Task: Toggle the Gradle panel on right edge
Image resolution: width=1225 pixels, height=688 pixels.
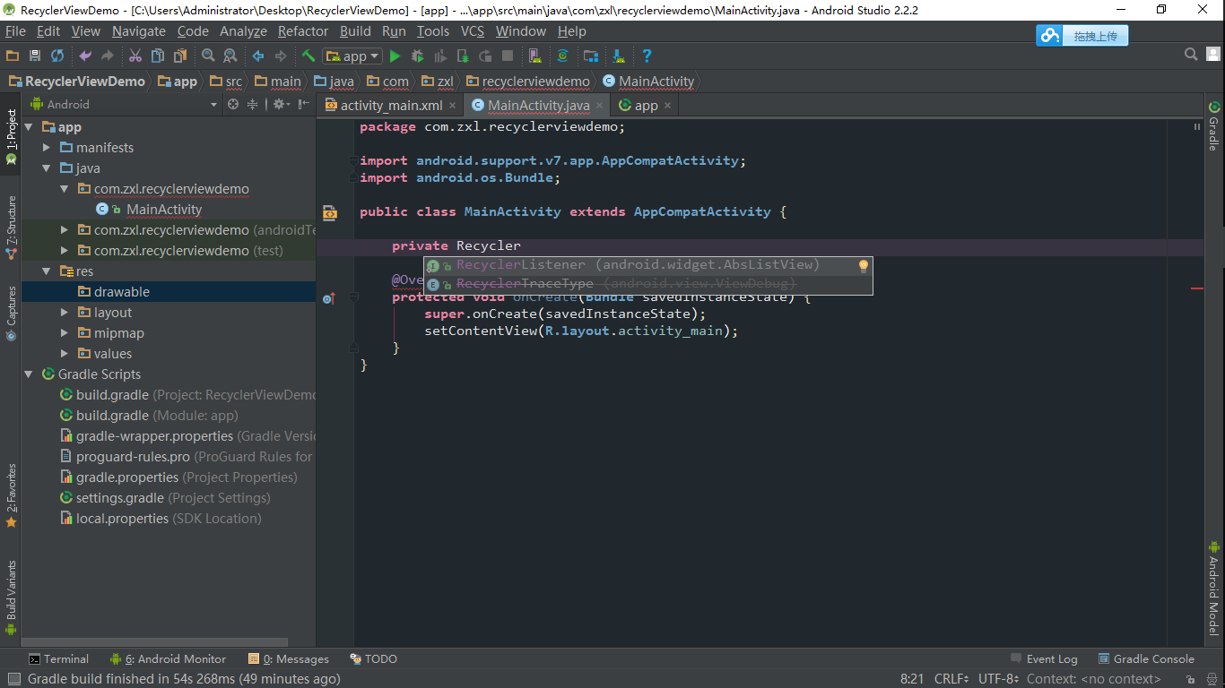Action: coord(1213,126)
